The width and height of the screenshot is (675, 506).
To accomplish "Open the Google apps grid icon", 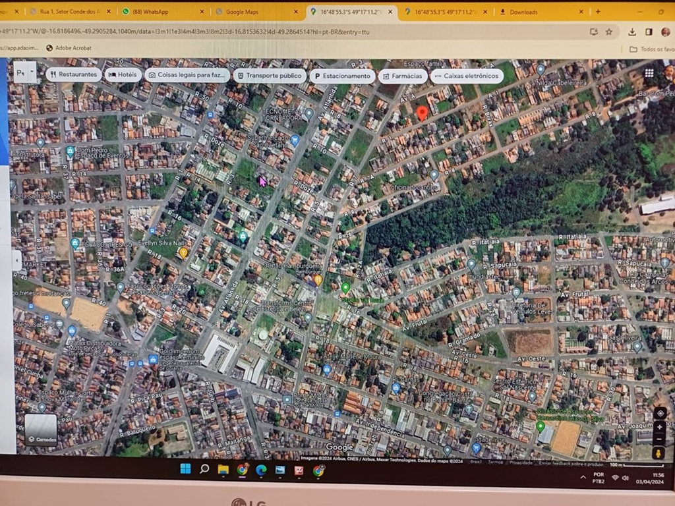I will 649,72.
